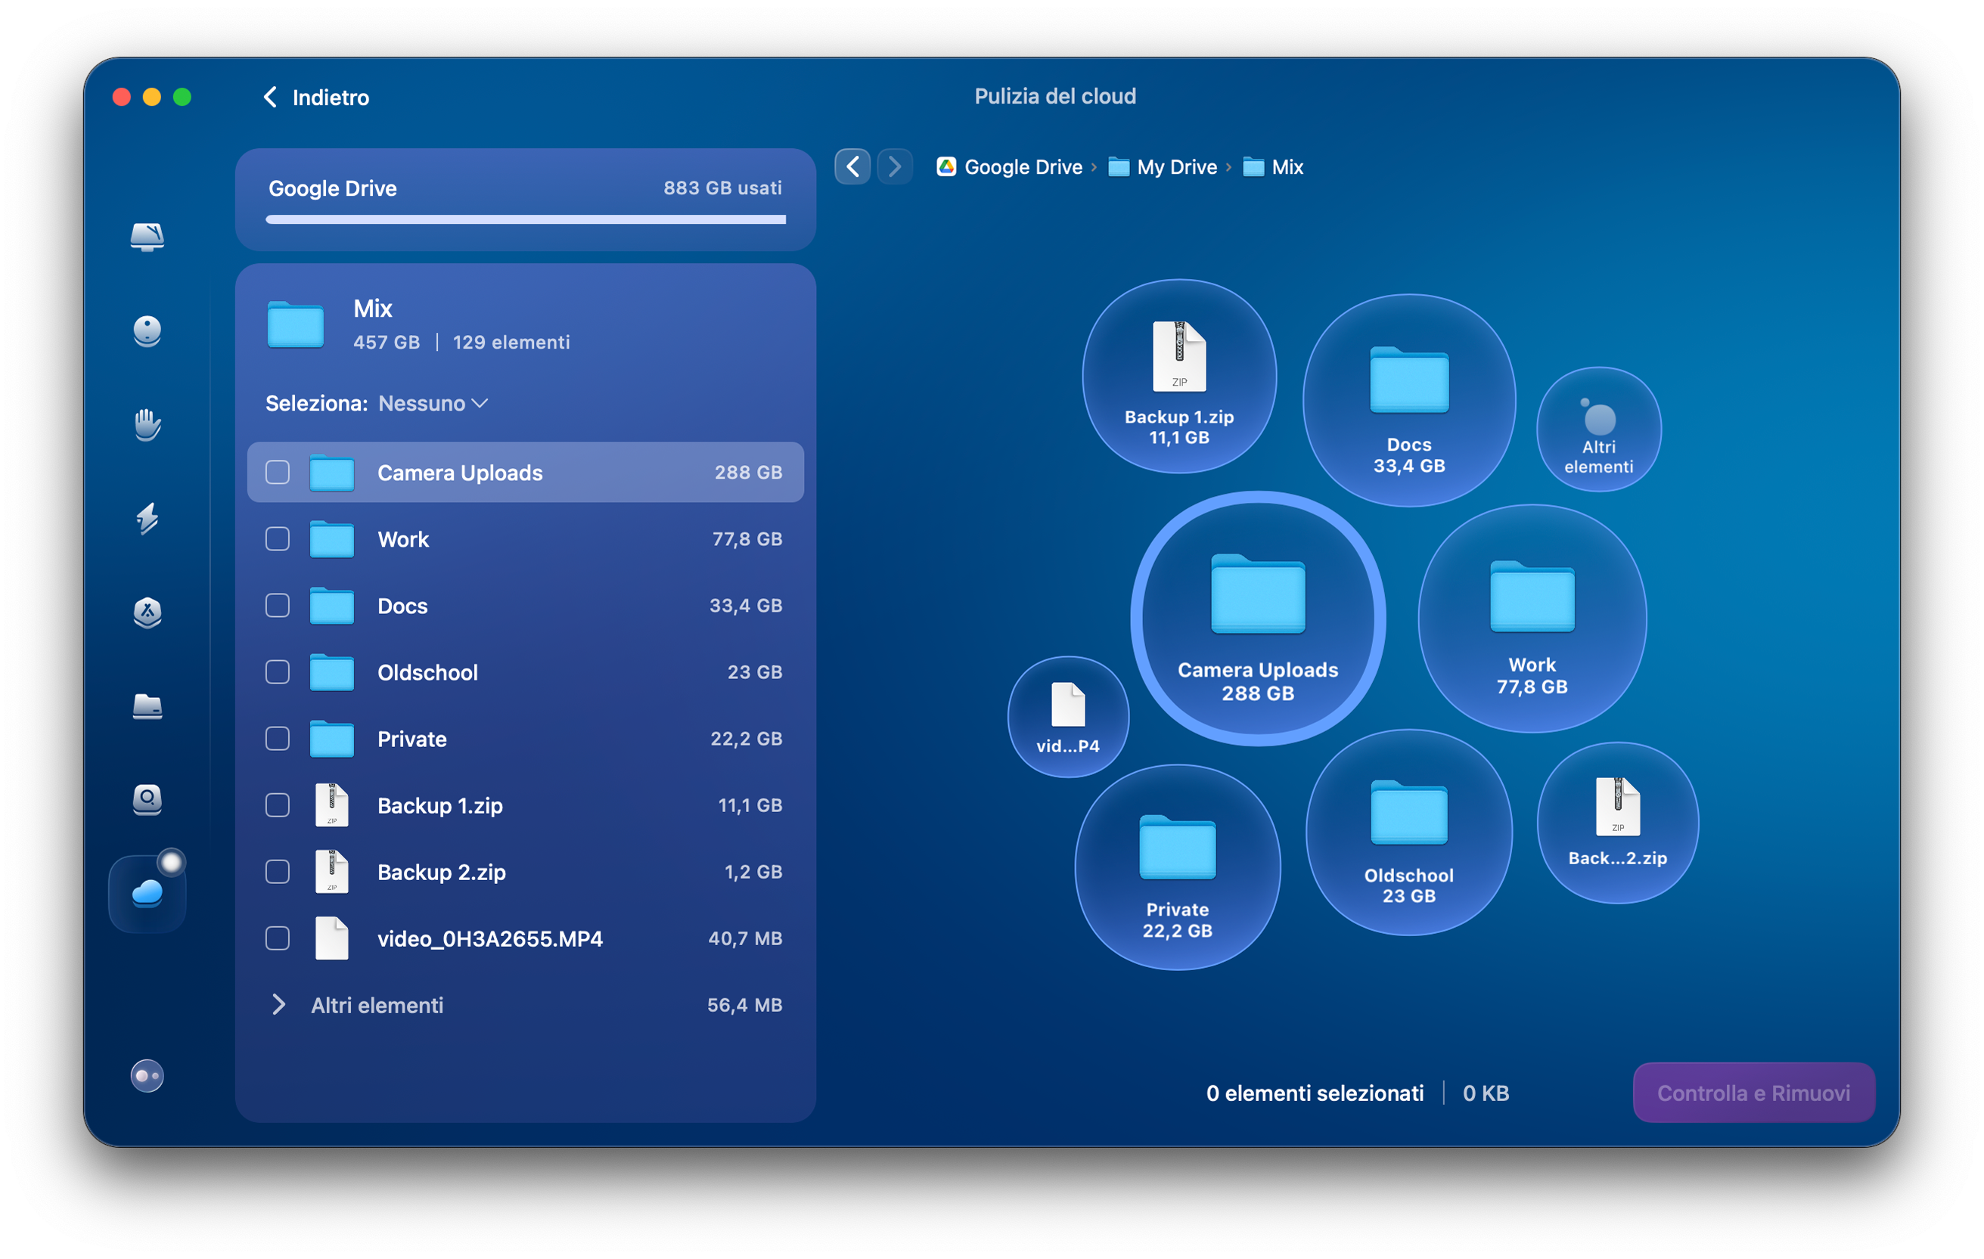Open the Seleziona Nessuno dropdown

click(432, 404)
